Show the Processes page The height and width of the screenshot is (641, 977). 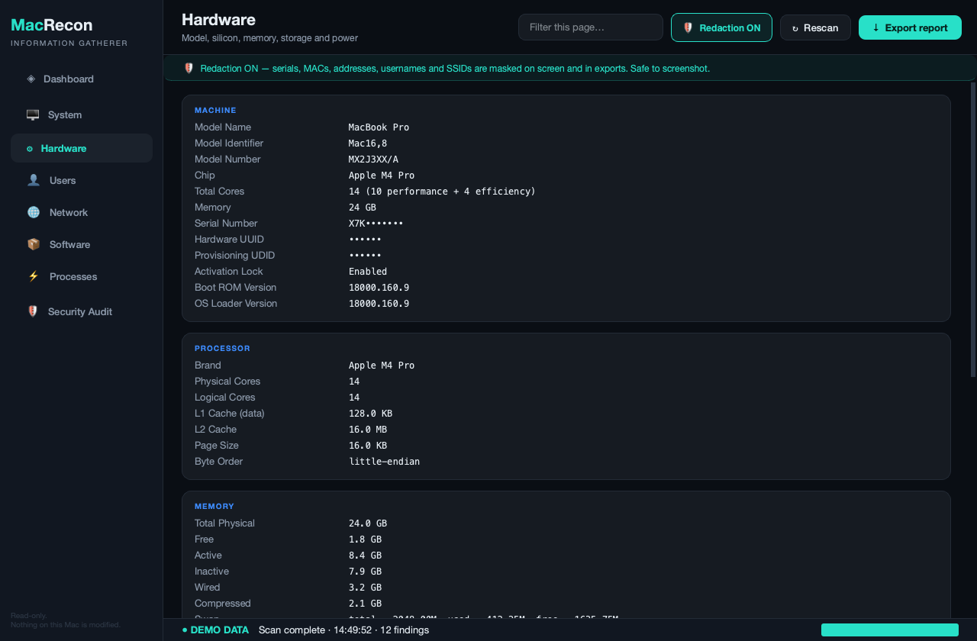[82, 276]
